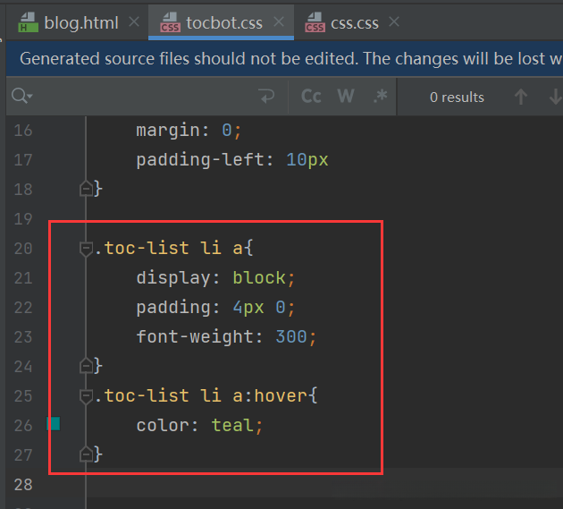Viewport: 563px width, 509px height.
Task: Close the blog.html tab
Action: tap(134, 22)
